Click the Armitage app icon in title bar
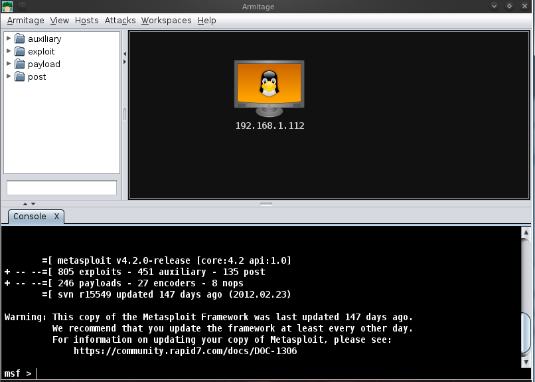The image size is (535, 382). pyautogui.click(x=7, y=7)
